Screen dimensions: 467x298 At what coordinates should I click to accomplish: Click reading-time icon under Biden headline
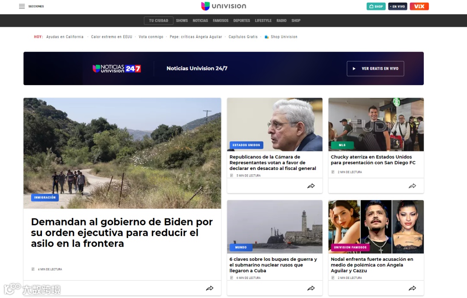(x=33, y=269)
